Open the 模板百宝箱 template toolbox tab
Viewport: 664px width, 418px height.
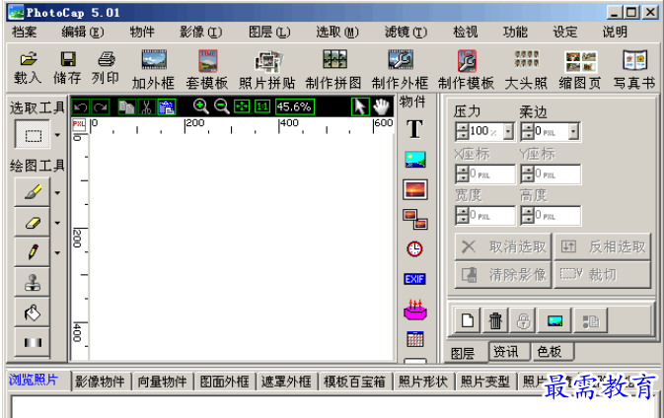tap(355, 382)
